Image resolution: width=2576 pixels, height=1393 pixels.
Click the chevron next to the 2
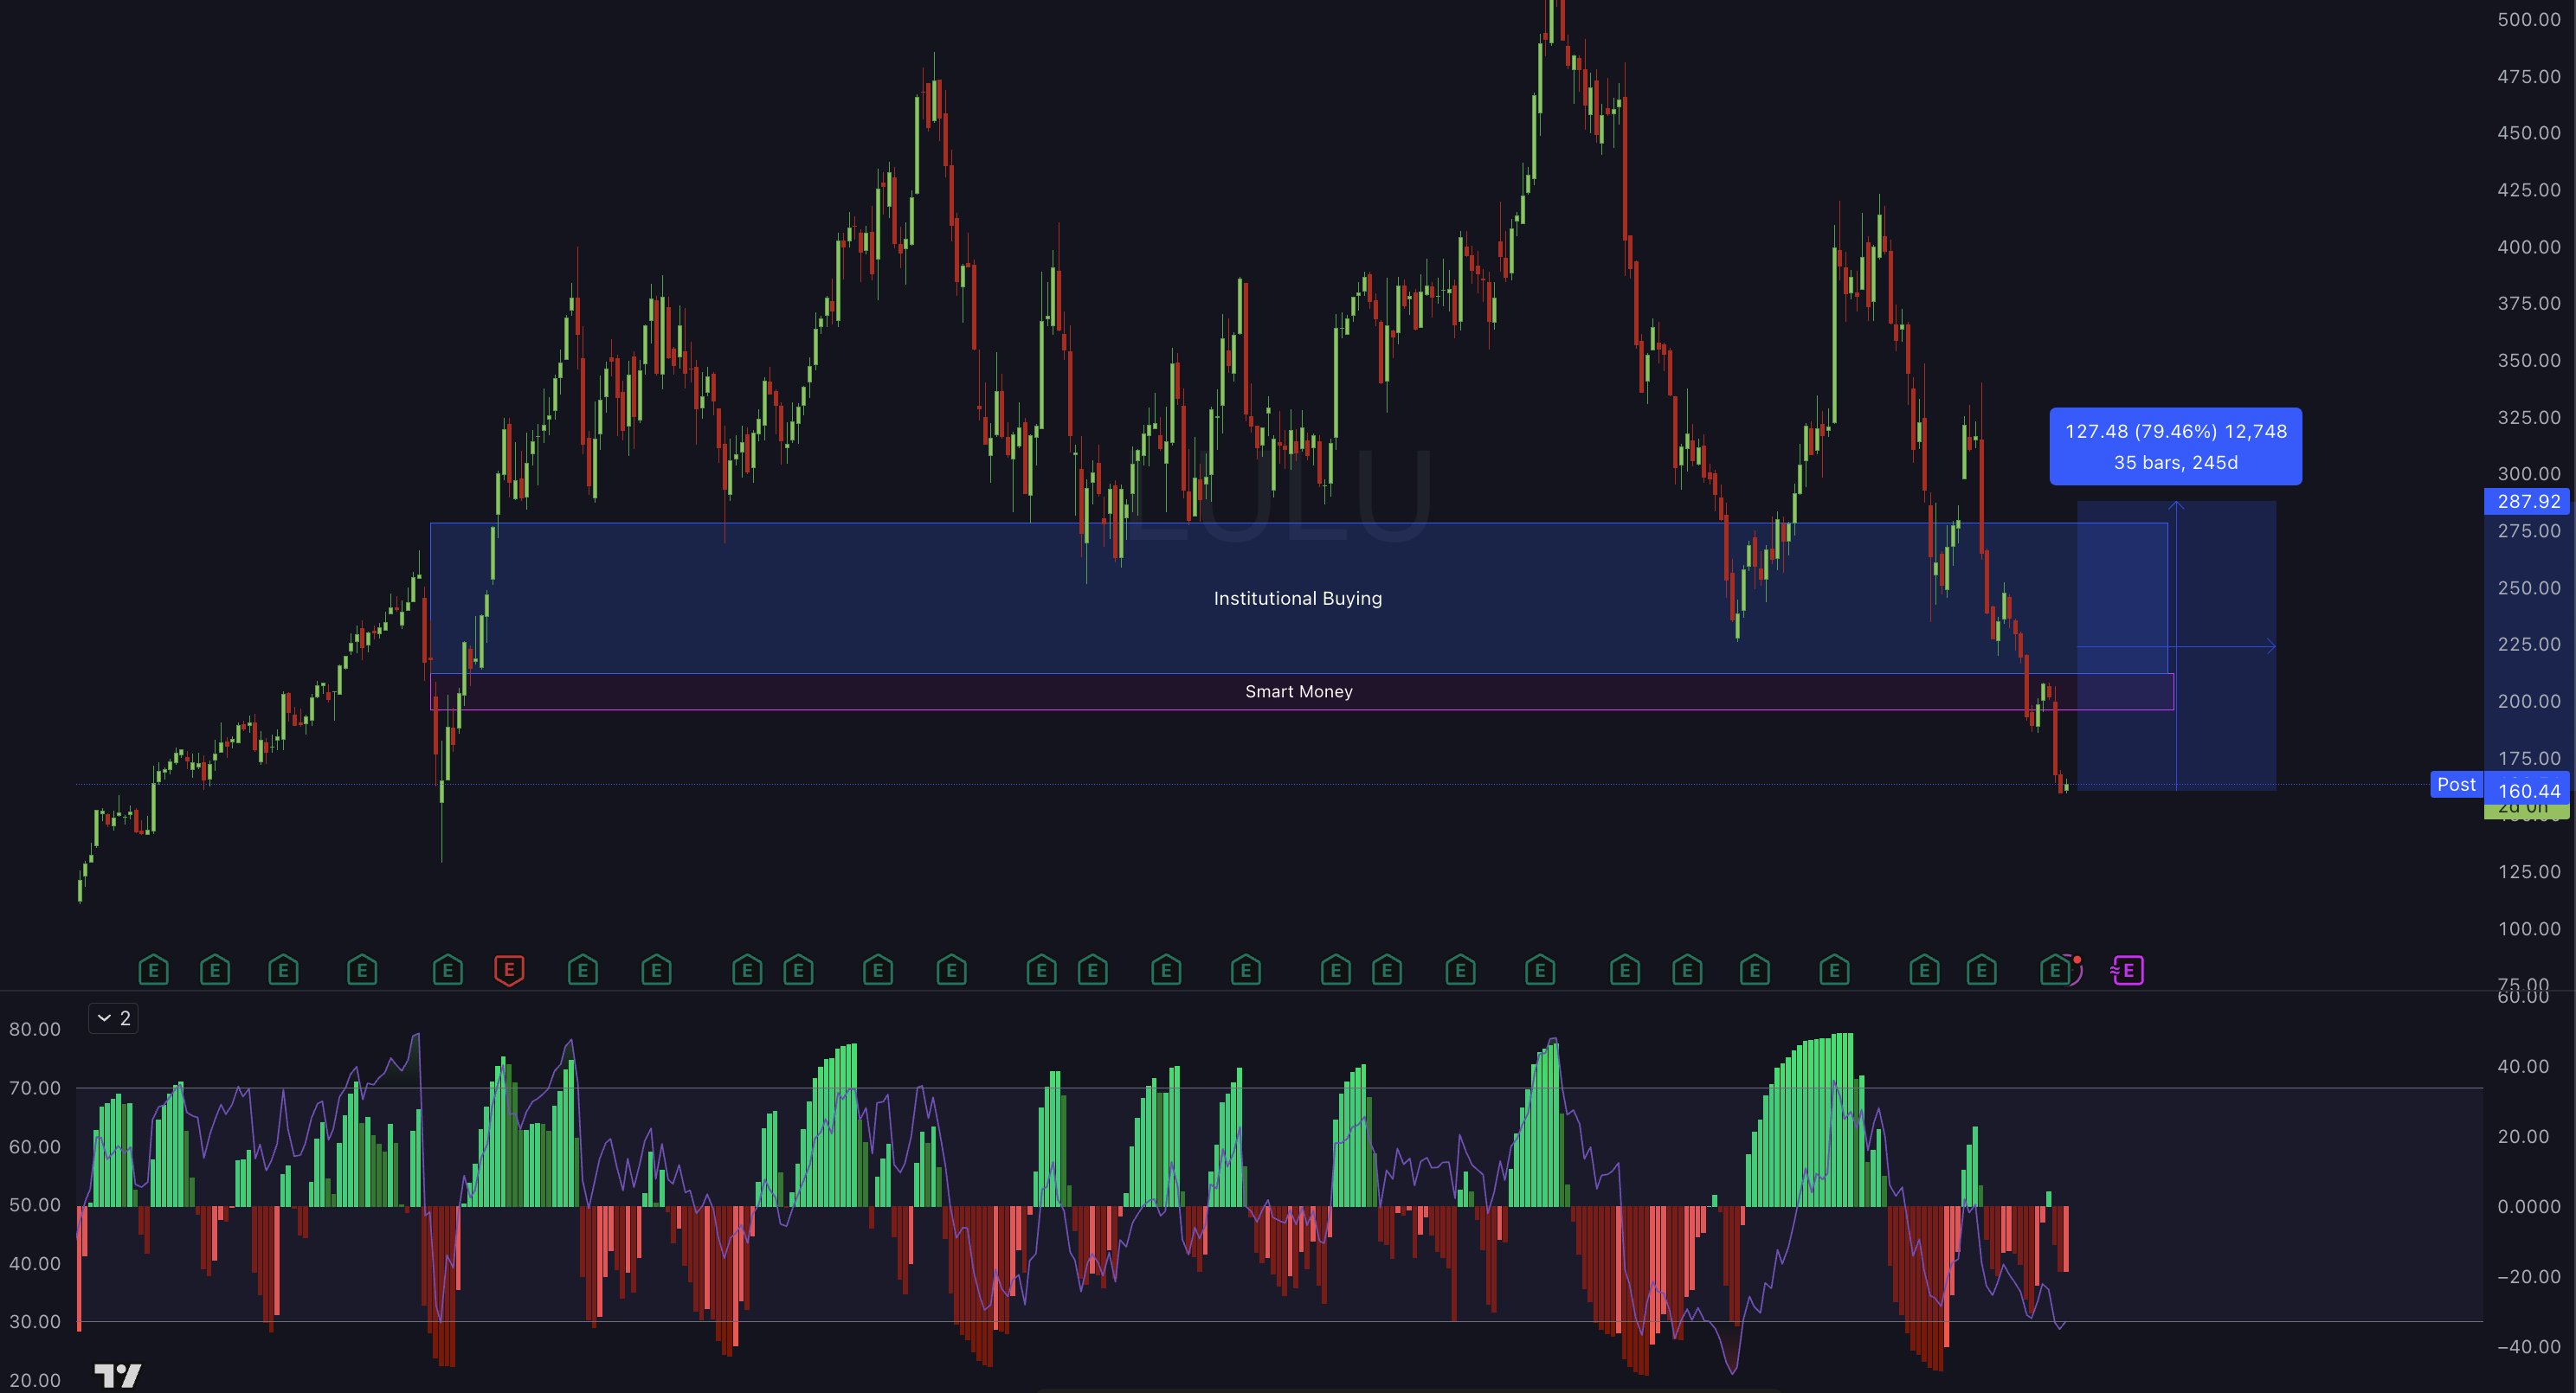pos(104,1018)
